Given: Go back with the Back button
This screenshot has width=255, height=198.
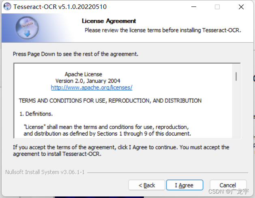Looking at the screenshot, I should [x=147, y=185].
